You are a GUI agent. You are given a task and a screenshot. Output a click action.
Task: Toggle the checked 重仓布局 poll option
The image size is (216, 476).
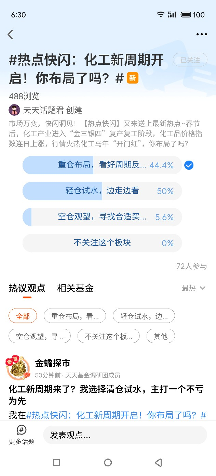102,165
